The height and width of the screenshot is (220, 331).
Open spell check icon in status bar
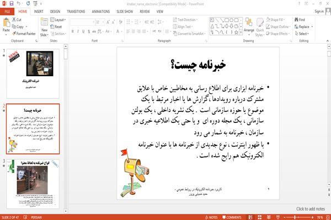click(x=25, y=217)
